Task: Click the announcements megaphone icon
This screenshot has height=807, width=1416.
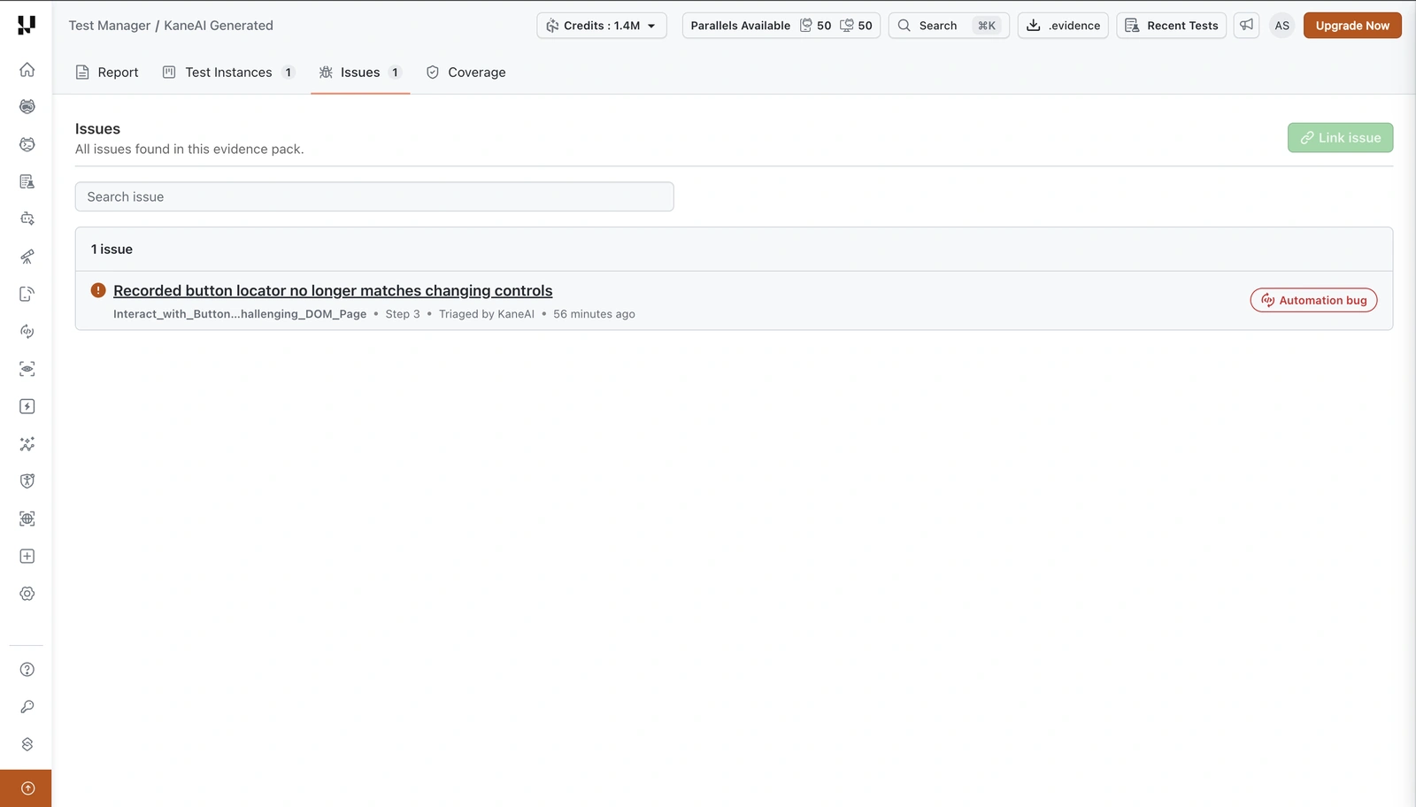Action: (x=1246, y=26)
